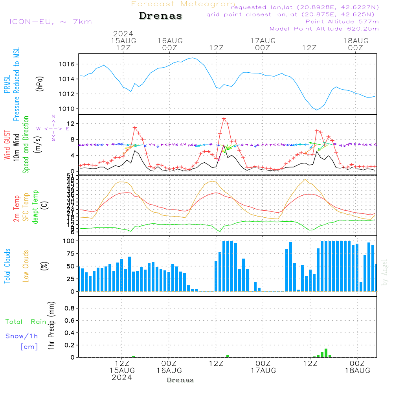Click the 1010 pressure tick value
The image size is (393, 393).
click(x=67, y=109)
